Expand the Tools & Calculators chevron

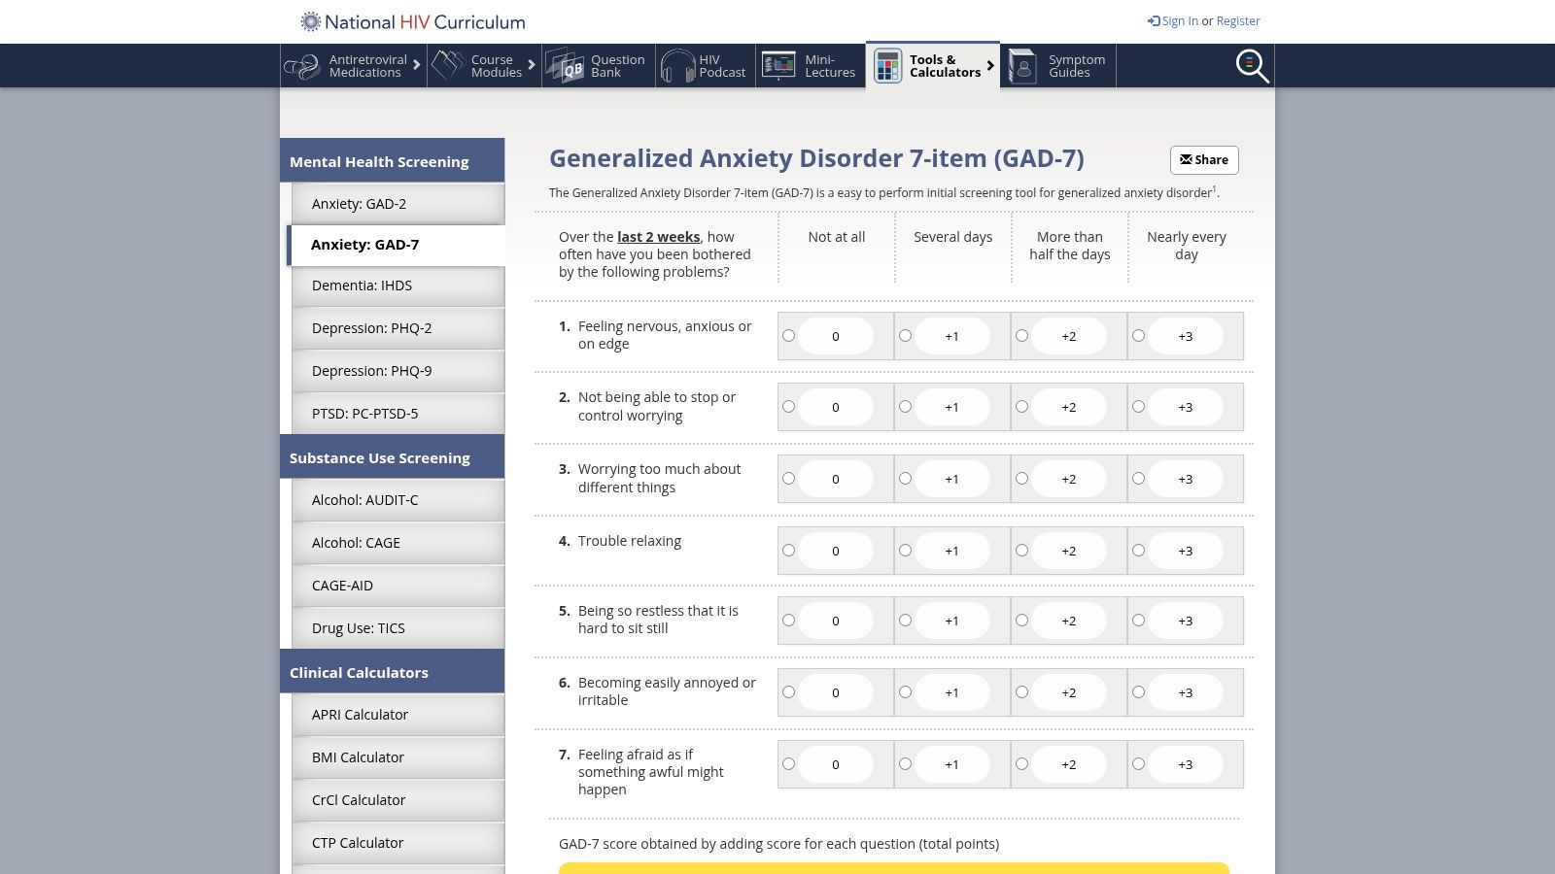(x=991, y=65)
